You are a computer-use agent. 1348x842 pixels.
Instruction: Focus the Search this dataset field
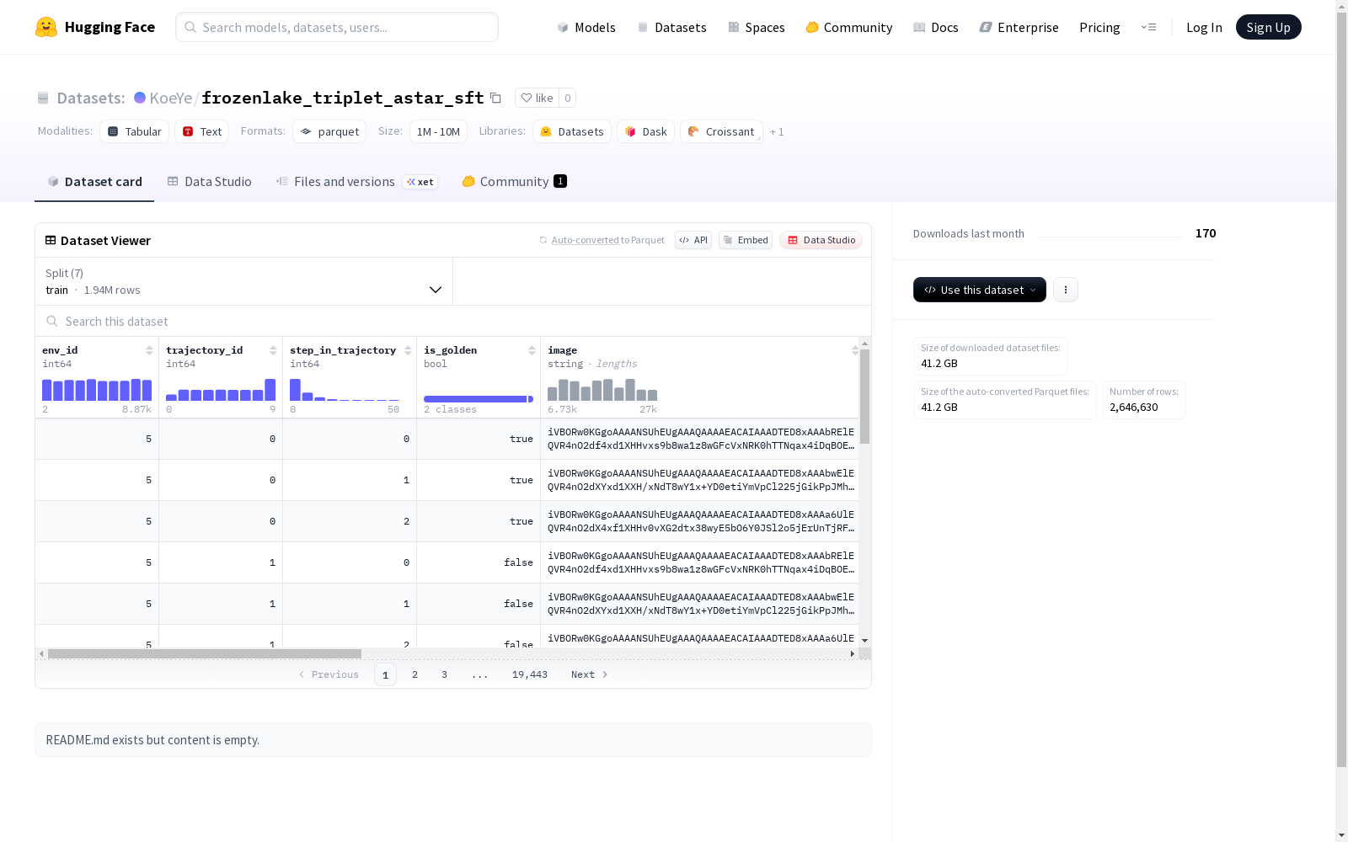click(x=453, y=322)
